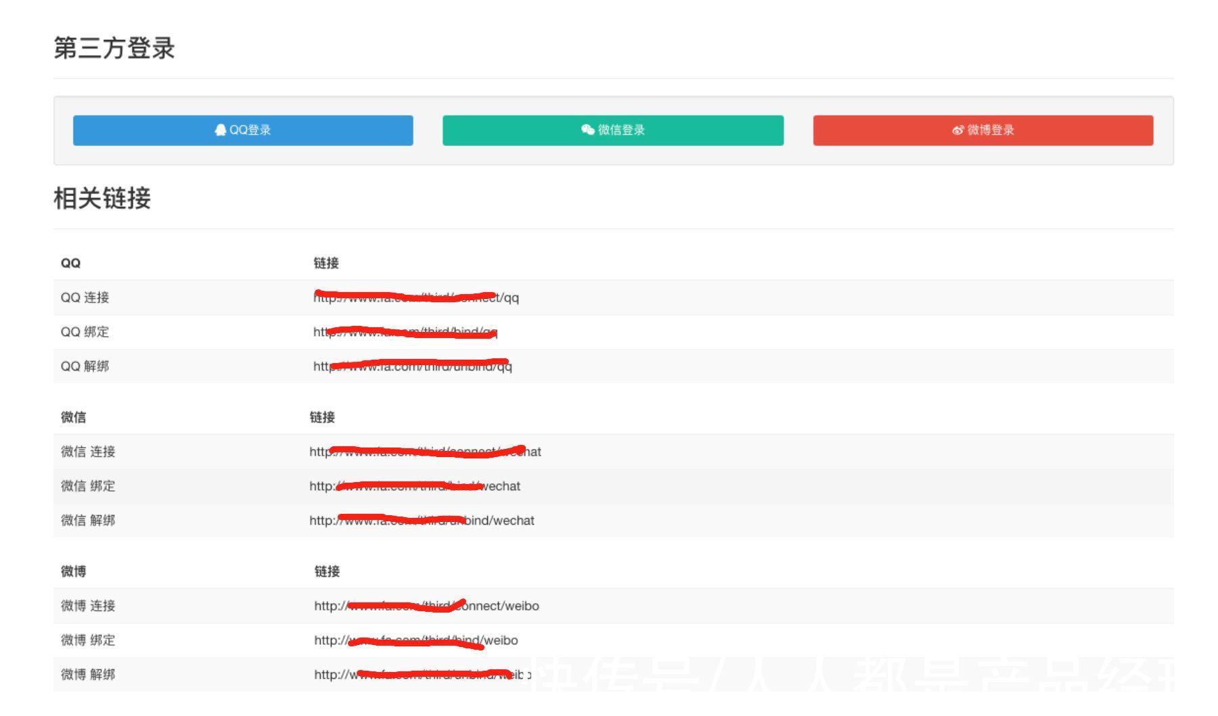Select the '微博 解绑' row label
This screenshot has height=716, width=1218.
click(88, 675)
